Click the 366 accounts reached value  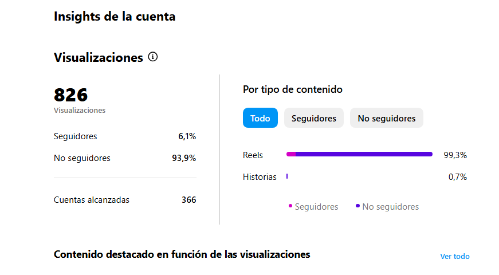click(188, 200)
